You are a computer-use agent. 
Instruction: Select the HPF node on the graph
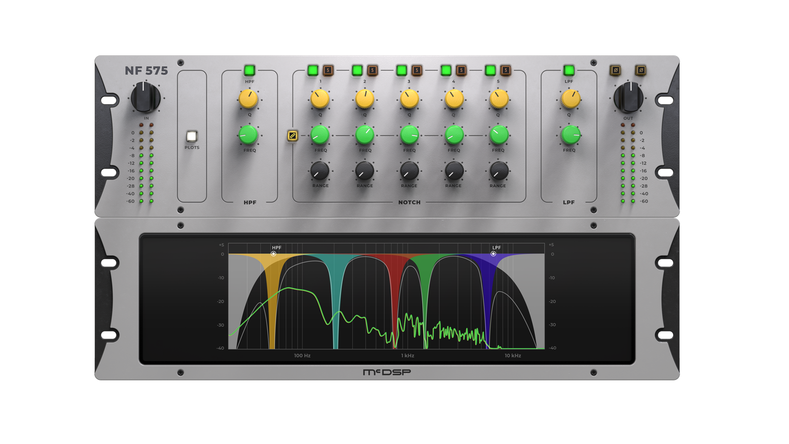pyautogui.click(x=273, y=254)
